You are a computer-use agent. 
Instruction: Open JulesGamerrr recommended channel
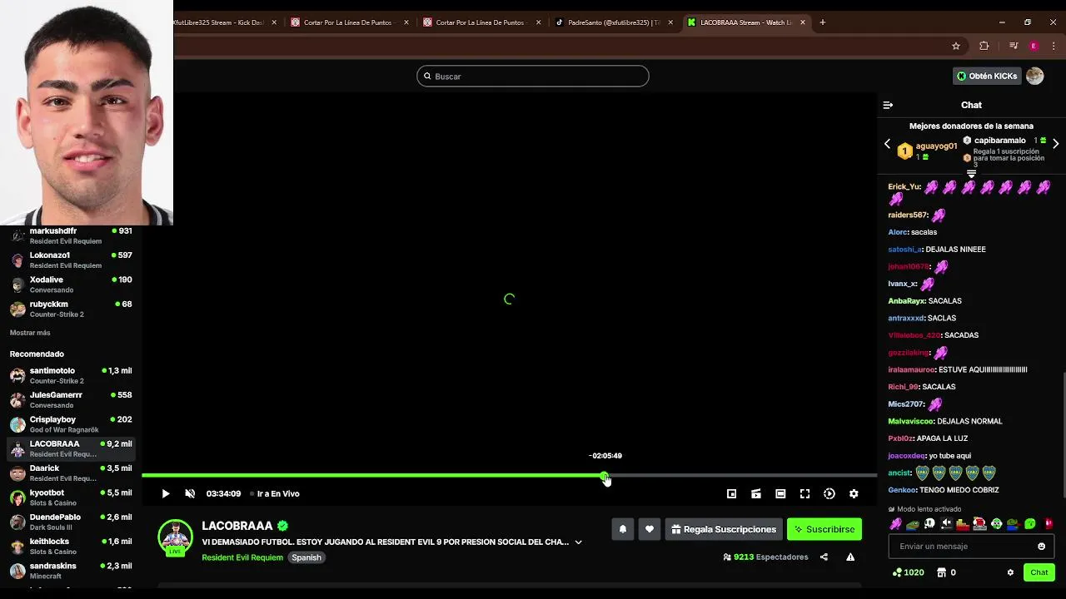[71, 399]
